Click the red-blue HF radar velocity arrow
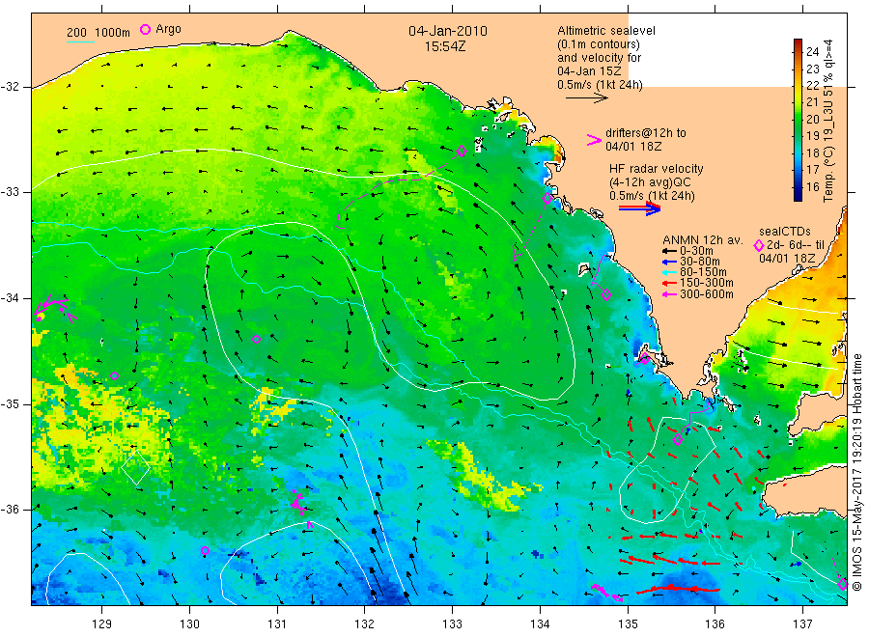Image resolution: width=869 pixels, height=637 pixels. tap(639, 208)
